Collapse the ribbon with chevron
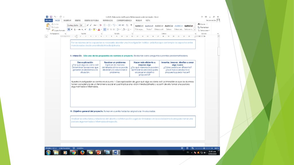 click(218, 34)
